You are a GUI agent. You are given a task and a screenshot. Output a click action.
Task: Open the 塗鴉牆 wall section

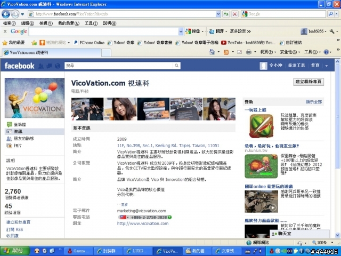pos(20,124)
